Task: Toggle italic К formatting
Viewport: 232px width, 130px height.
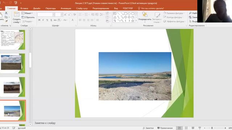Action: 43,20
